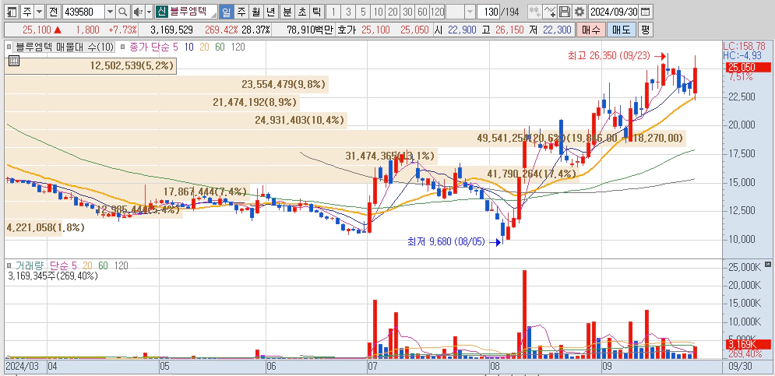Click the red 3,169K volume tag on axis

(x=748, y=344)
